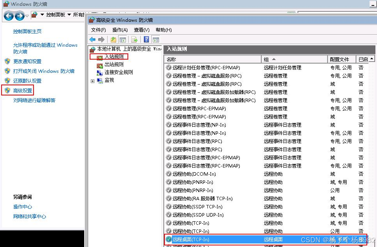Minimize the Windows 防火墙 window

pos(373,4)
